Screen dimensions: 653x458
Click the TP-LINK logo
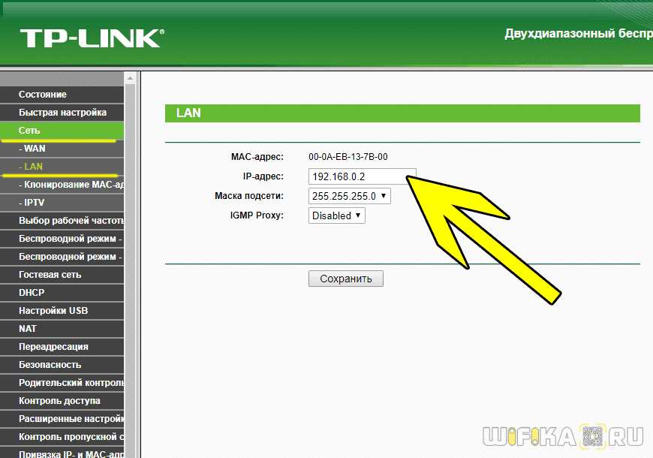[x=92, y=38]
